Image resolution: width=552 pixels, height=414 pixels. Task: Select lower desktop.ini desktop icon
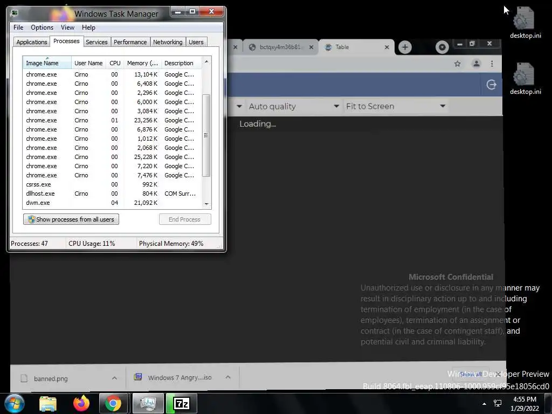point(525,79)
